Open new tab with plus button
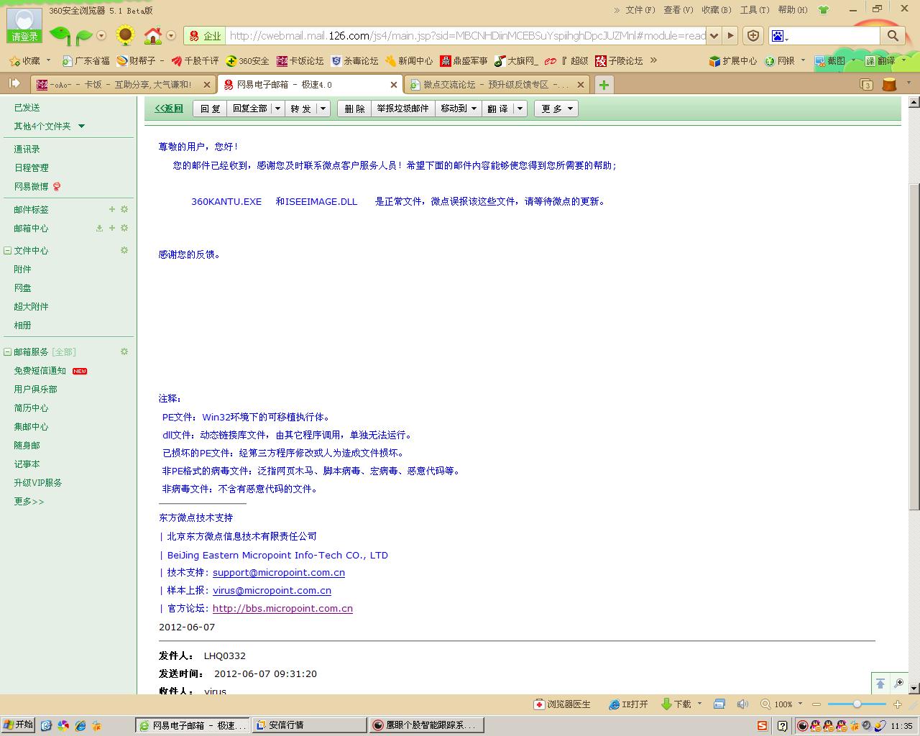This screenshot has width=920, height=736. [604, 85]
